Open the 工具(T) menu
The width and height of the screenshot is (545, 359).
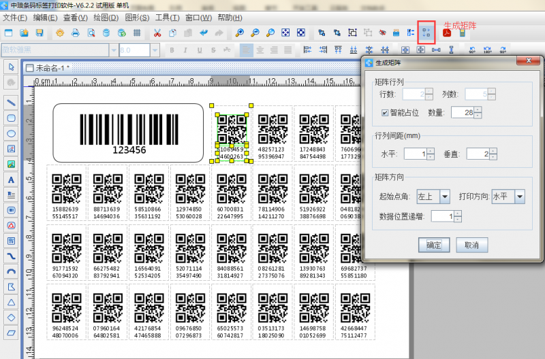[167, 17]
